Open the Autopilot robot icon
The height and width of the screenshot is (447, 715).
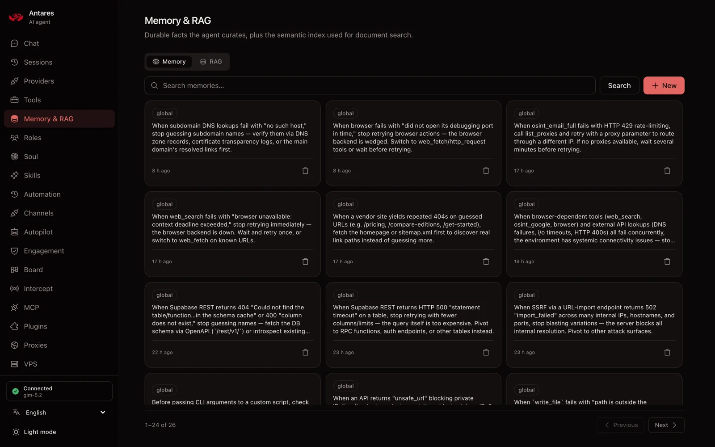click(x=14, y=232)
